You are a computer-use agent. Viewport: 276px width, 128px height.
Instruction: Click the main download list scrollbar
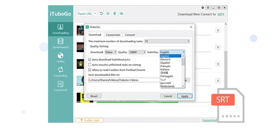226,70
